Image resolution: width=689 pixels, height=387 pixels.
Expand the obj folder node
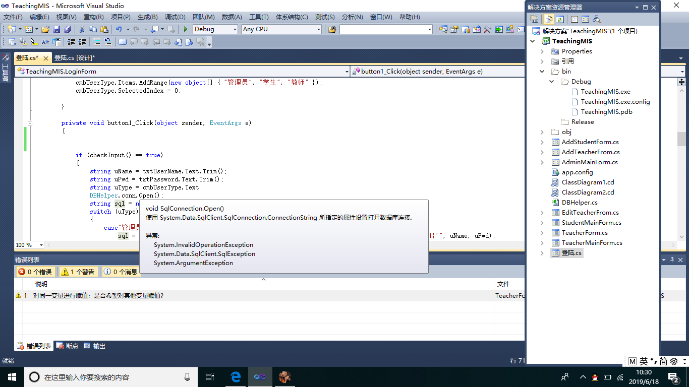click(x=542, y=132)
